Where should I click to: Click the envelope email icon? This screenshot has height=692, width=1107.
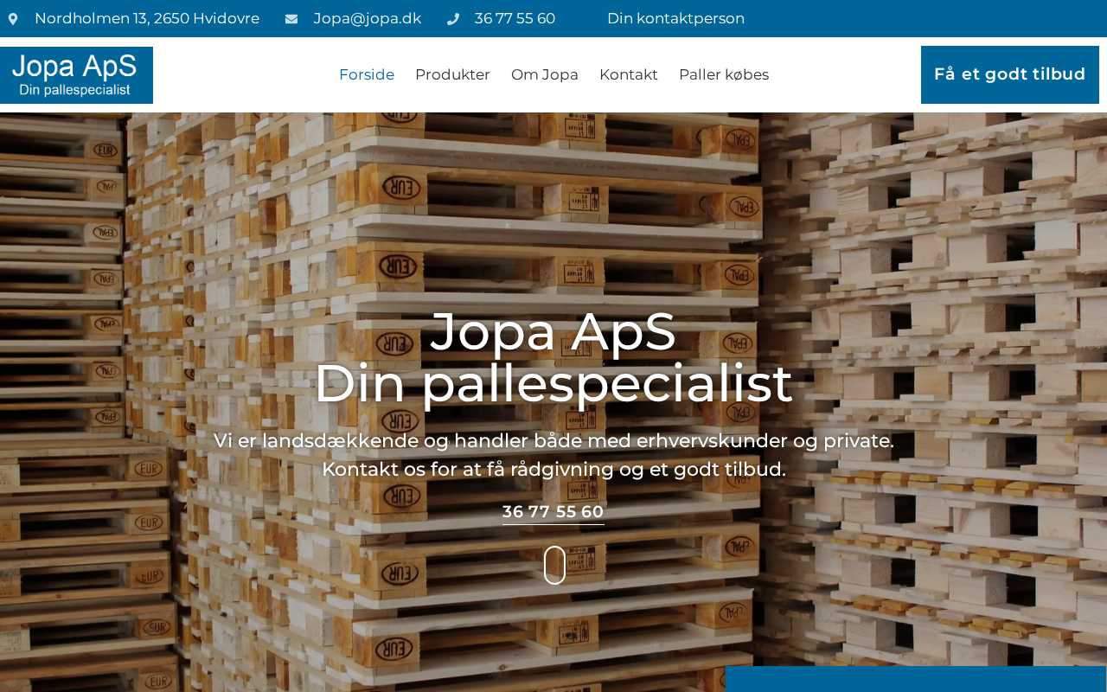point(291,19)
